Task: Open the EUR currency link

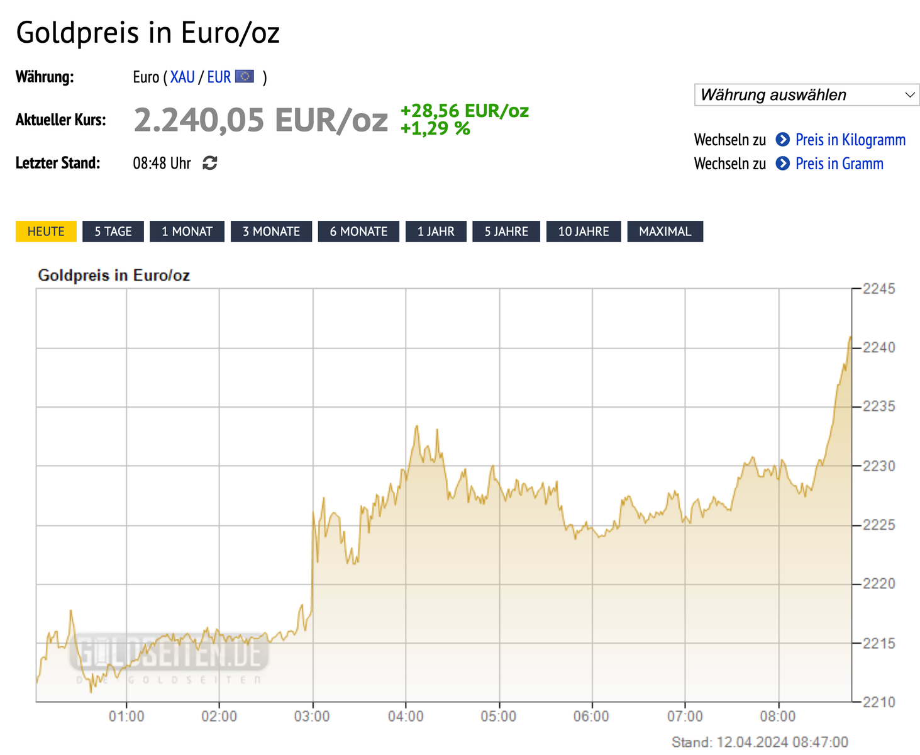Action: tap(219, 77)
